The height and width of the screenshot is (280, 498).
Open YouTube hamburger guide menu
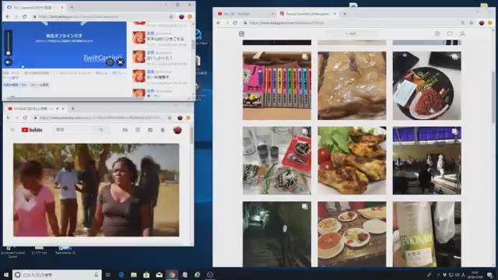(12, 130)
